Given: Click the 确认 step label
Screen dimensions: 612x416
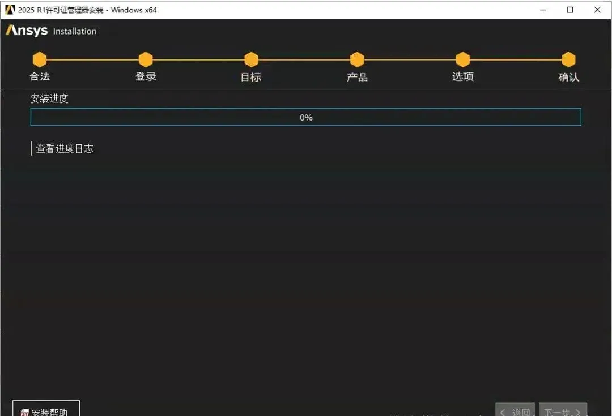Looking at the screenshot, I should point(569,77).
